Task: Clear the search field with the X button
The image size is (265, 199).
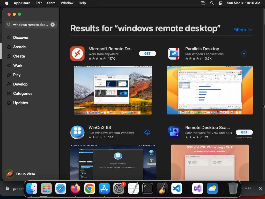Action: point(53,25)
